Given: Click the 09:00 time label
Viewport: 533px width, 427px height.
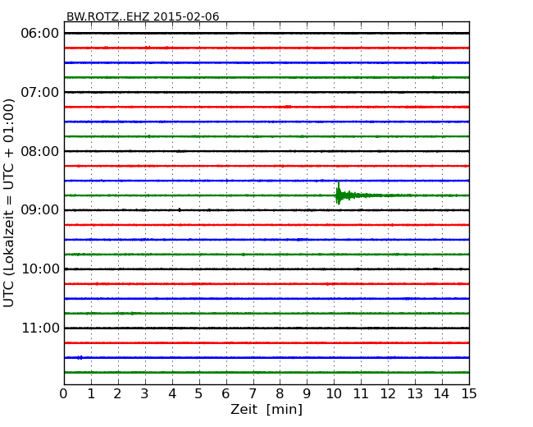Looking at the screenshot, I should (40, 210).
